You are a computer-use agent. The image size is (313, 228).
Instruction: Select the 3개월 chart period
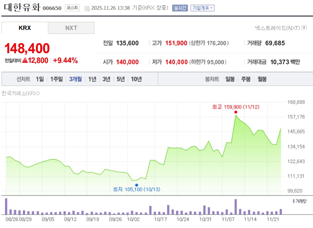click(75, 79)
